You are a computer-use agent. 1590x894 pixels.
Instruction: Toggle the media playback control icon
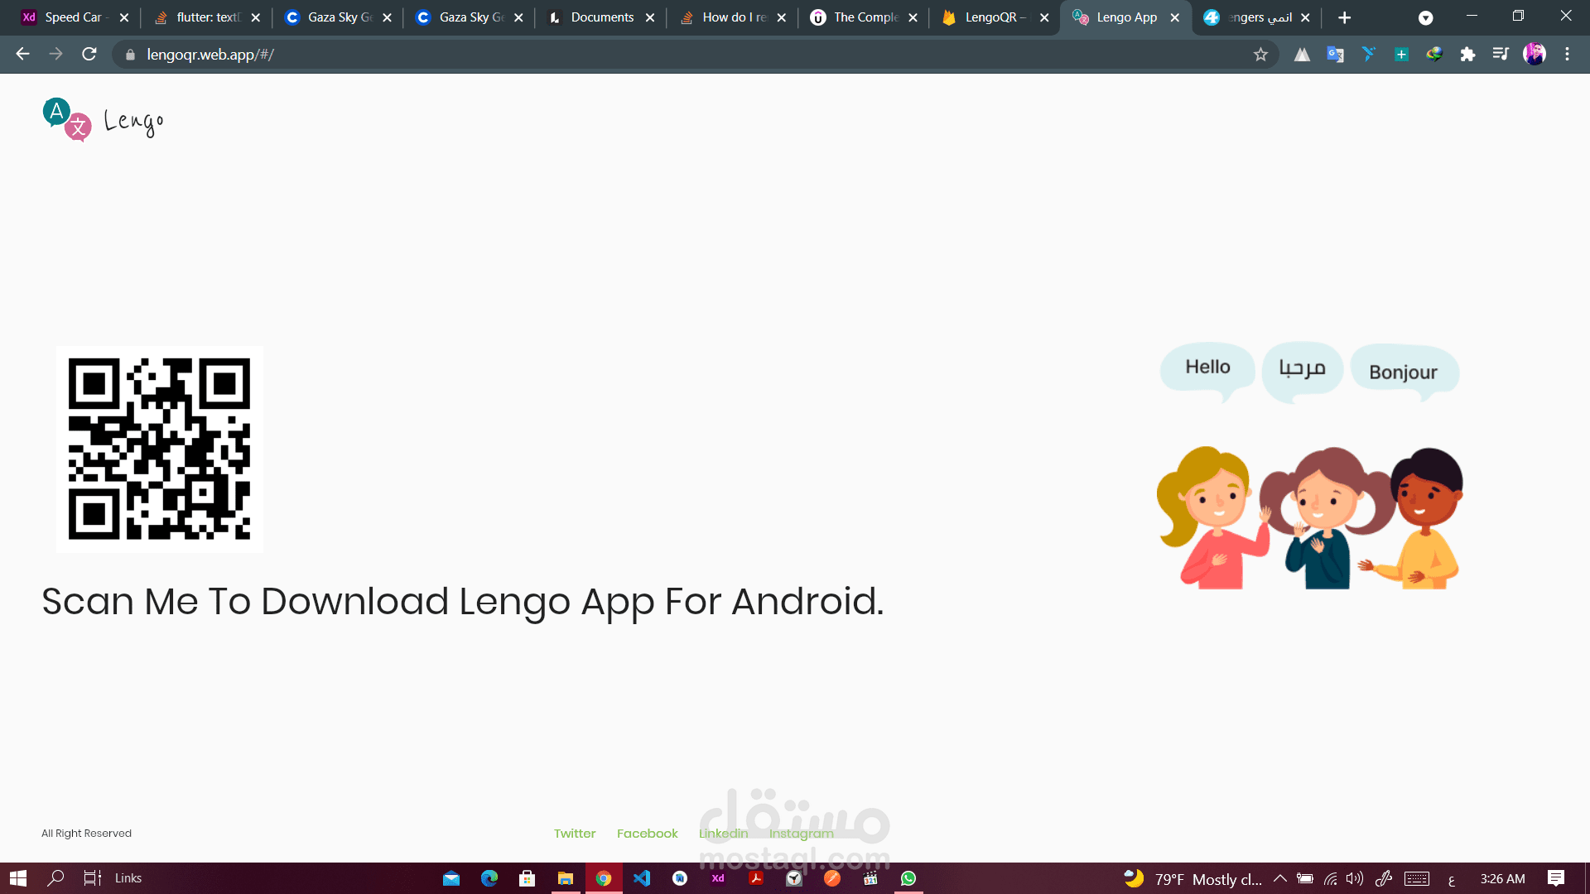pyautogui.click(x=1501, y=55)
